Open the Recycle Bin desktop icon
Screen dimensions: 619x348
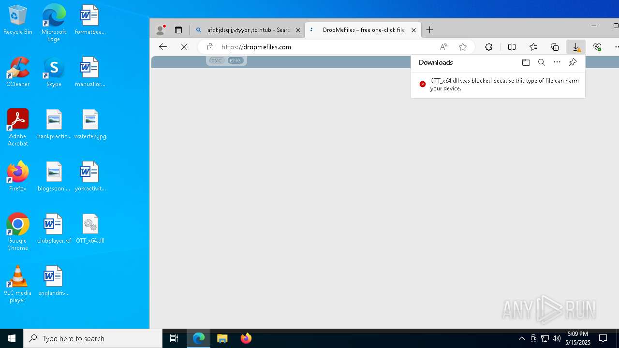18,20
